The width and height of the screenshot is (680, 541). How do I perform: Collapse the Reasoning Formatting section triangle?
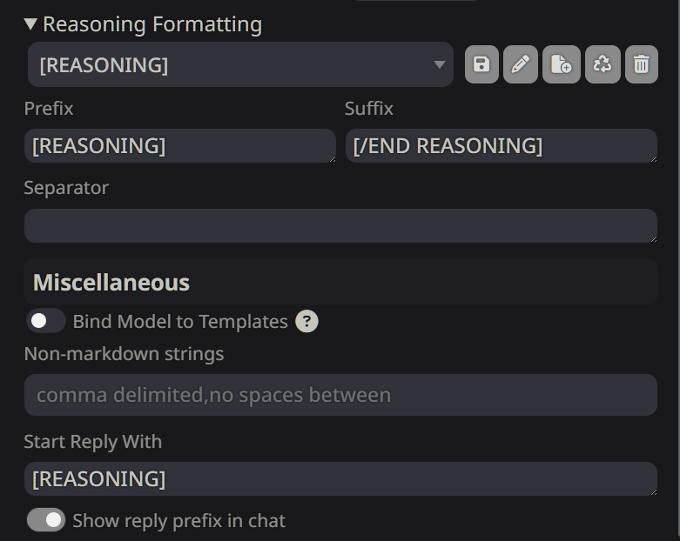(x=31, y=24)
